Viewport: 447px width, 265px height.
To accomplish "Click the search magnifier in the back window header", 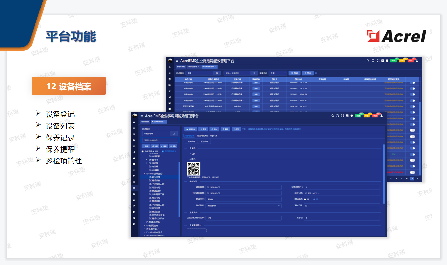I will coord(368,61).
